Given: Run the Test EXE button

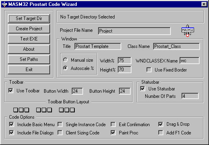Looking at the screenshot, I should tap(29, 39).
